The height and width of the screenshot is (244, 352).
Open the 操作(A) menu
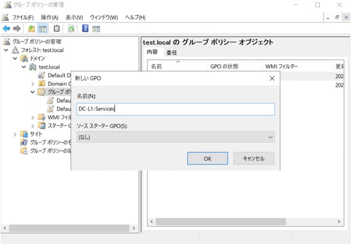(x=49, y=17)
